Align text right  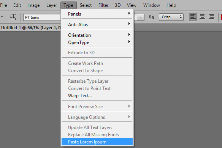point(211,17)
